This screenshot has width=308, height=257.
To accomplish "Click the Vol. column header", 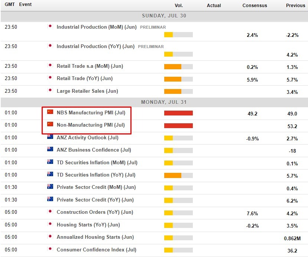I will pos(179,5).
